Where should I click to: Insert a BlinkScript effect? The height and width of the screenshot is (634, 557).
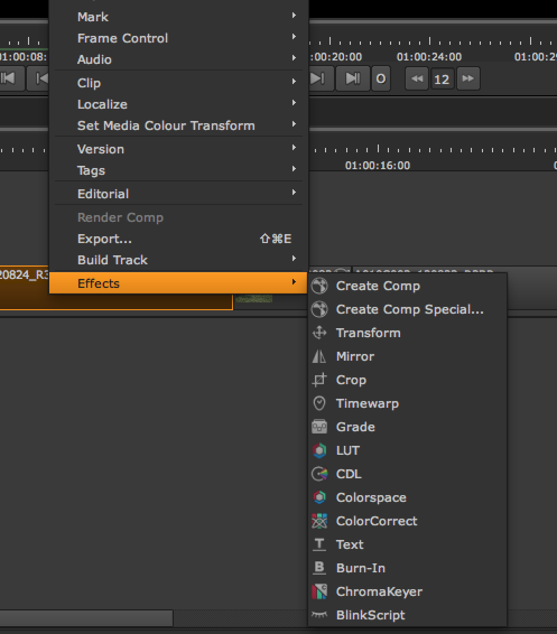pyautogui.click(x=371, y=615)
